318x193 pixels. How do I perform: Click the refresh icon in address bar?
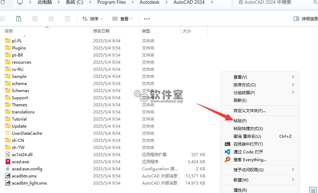pos(2,2)
